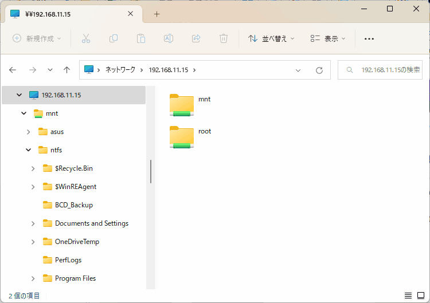
Task: Close the Explorer window
Action: click(416, 9)
